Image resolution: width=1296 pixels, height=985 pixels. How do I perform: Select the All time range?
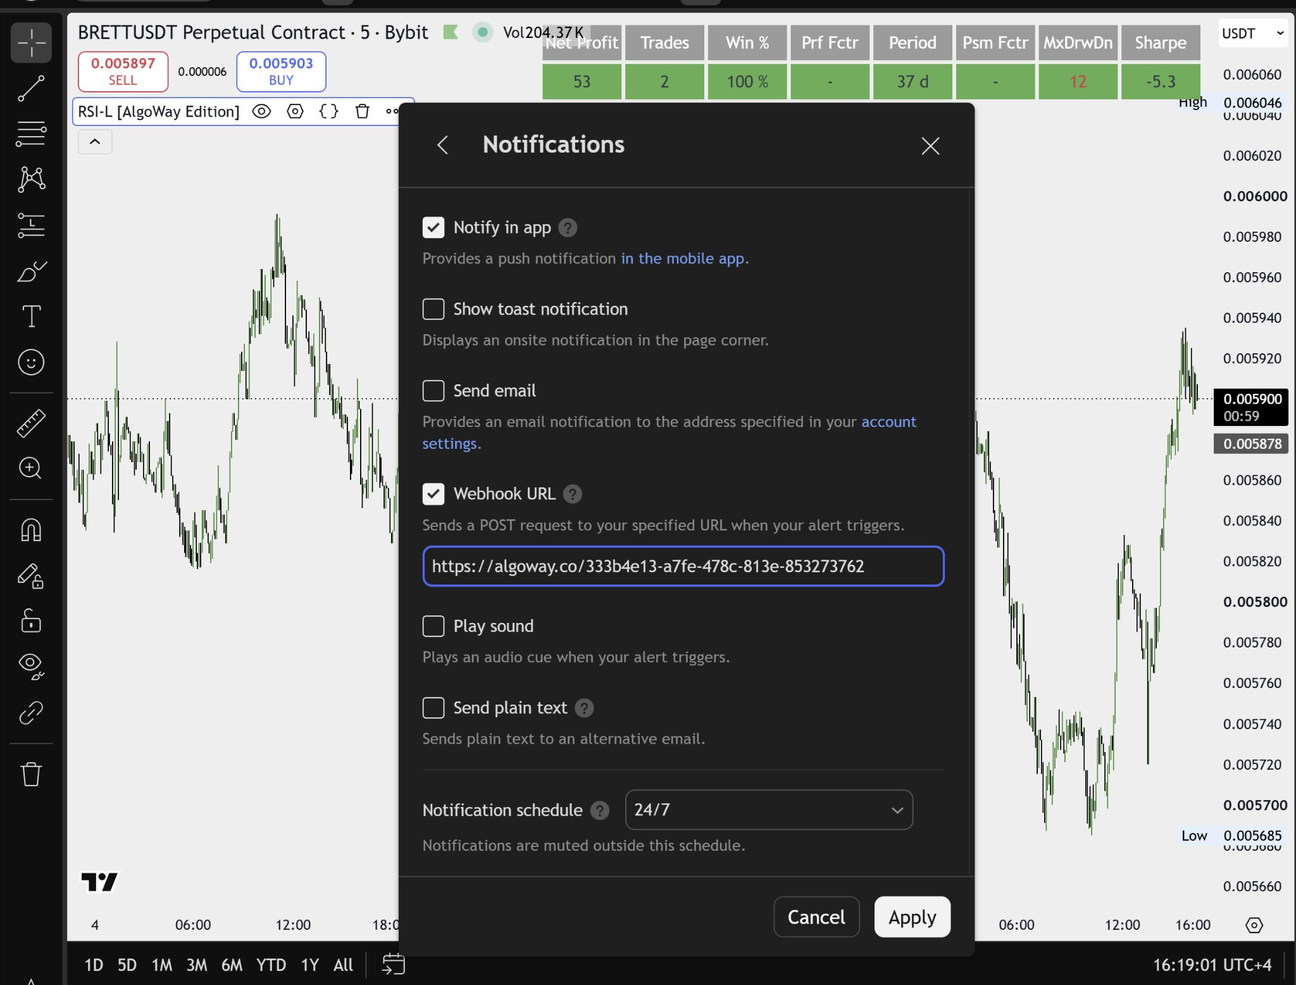click(343, 965)
